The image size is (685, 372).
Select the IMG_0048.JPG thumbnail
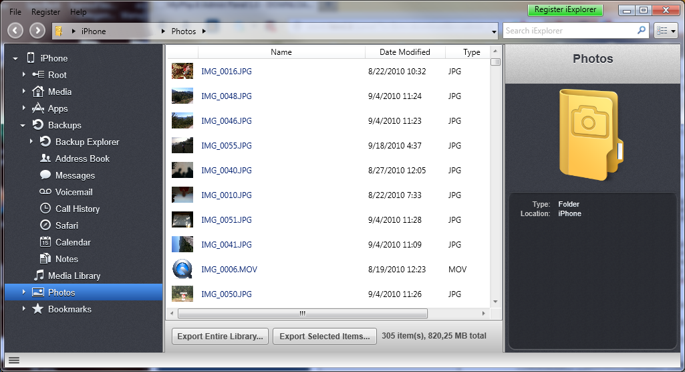click(182, 96)
